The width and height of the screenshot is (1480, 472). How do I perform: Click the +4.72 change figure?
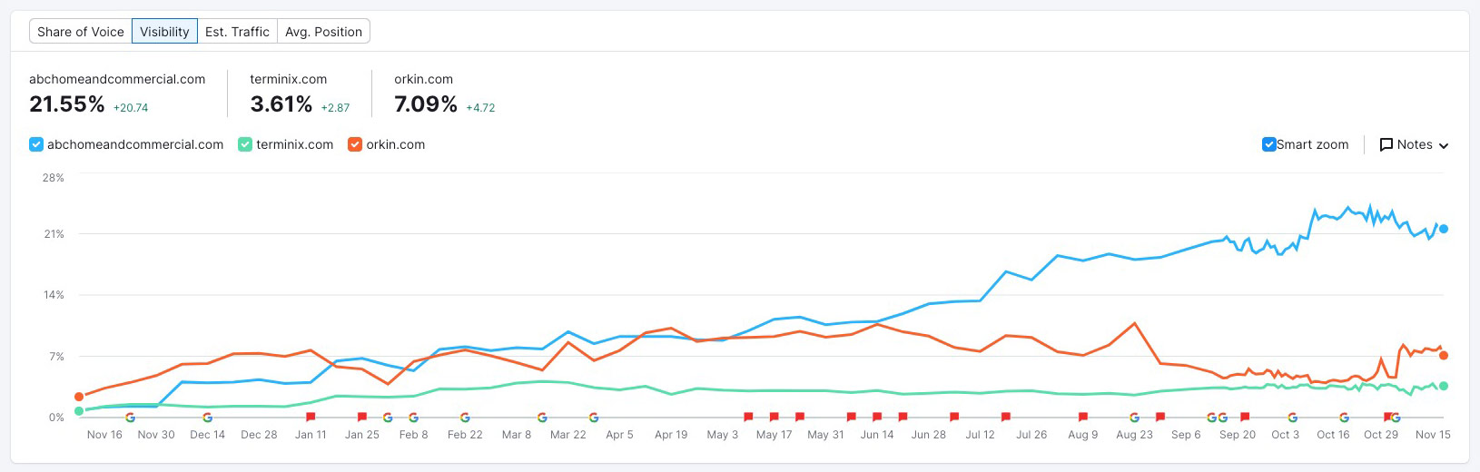480,107
